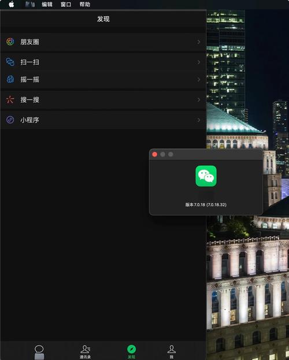Expand the 扫一扫 row chevron
The image size is (289, 360).
[199, 62]
